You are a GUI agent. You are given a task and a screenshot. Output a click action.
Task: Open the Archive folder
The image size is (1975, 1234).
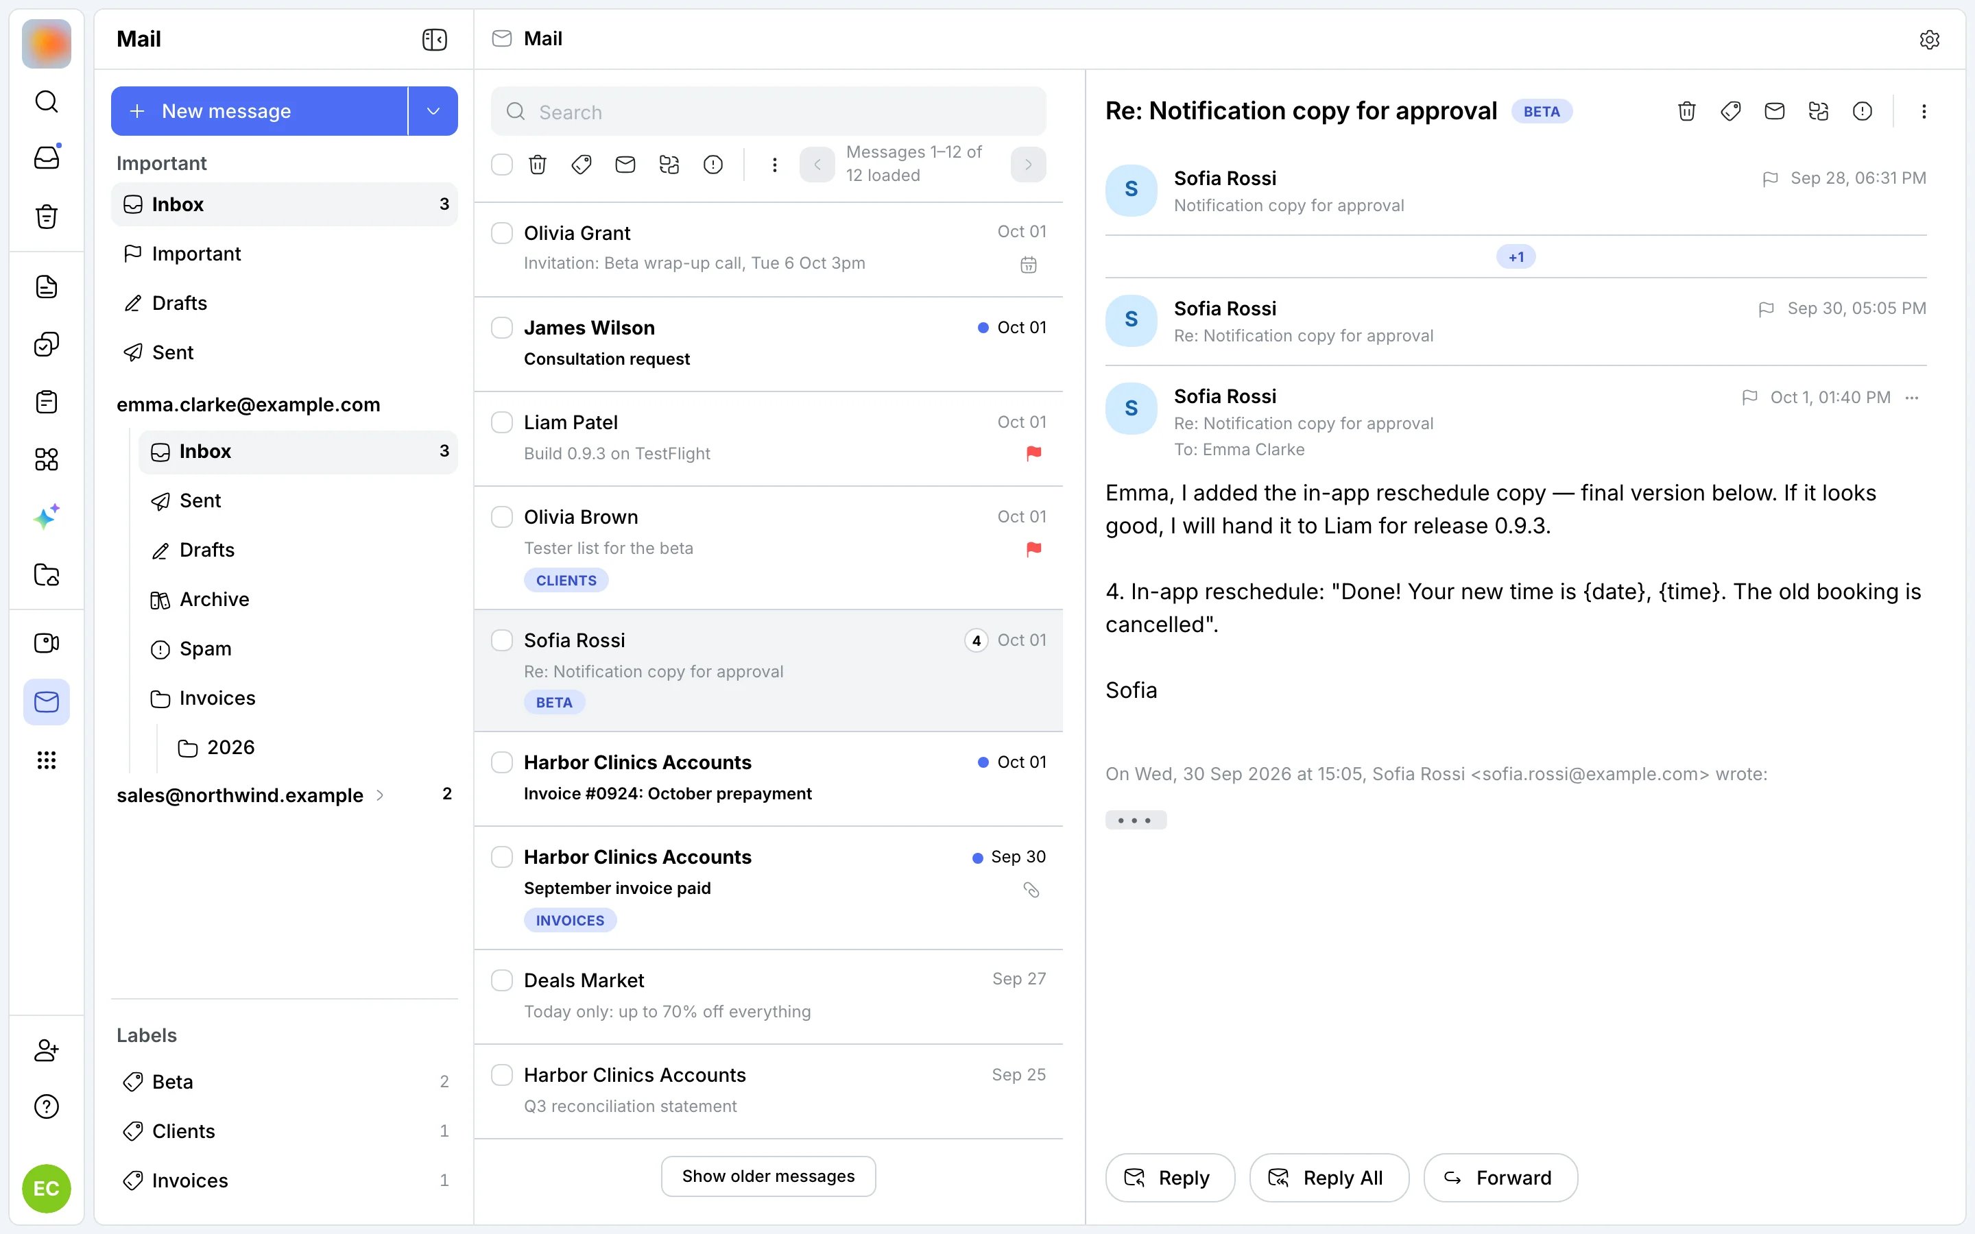(x=298, y=600)
